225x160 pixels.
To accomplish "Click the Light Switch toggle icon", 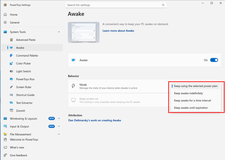I will (12, 71).
